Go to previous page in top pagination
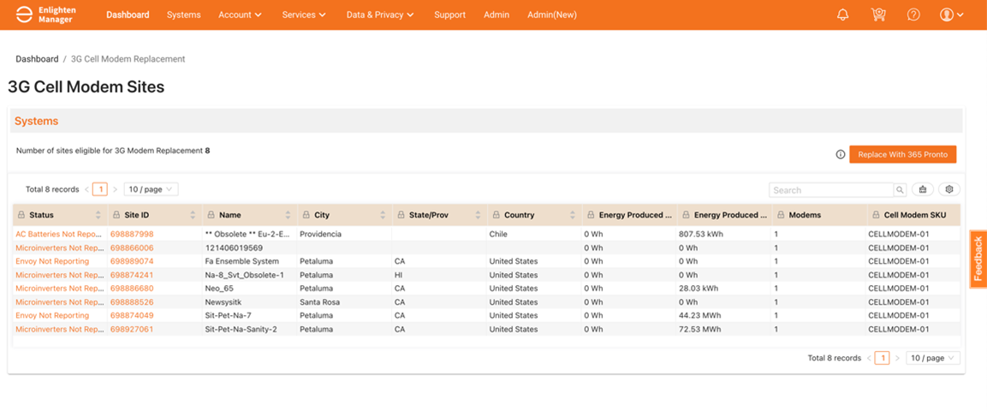Image resolution: width=987 pixels, height=411 pixels. [86, 189]
